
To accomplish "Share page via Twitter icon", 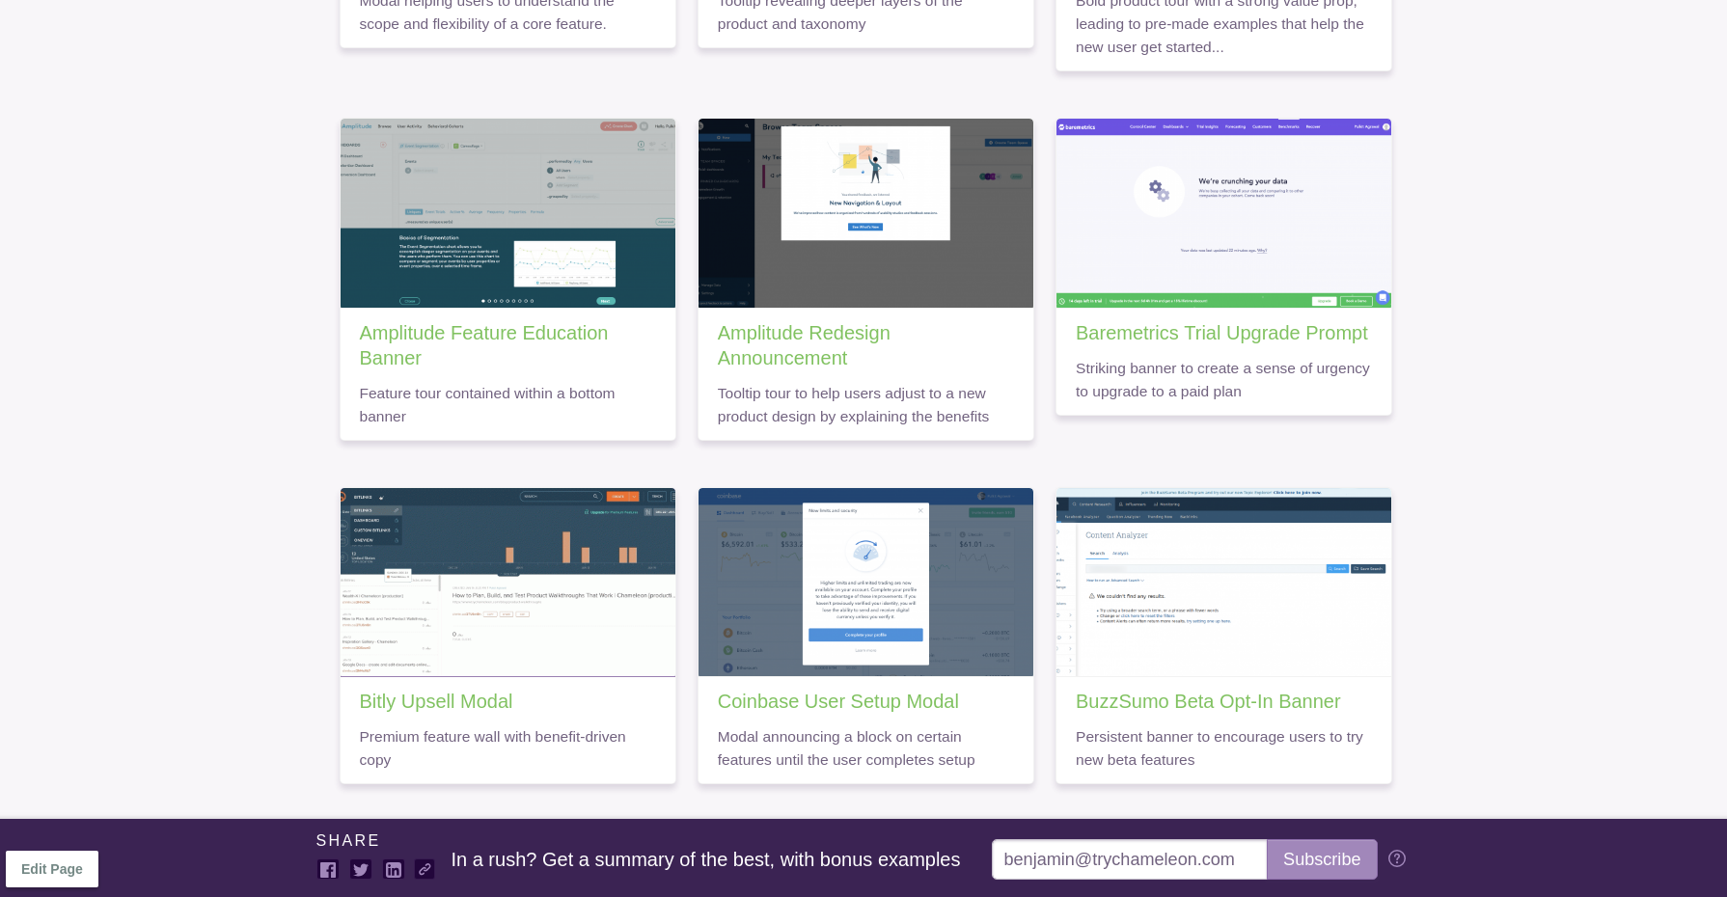I will click(x=361, y=870).
